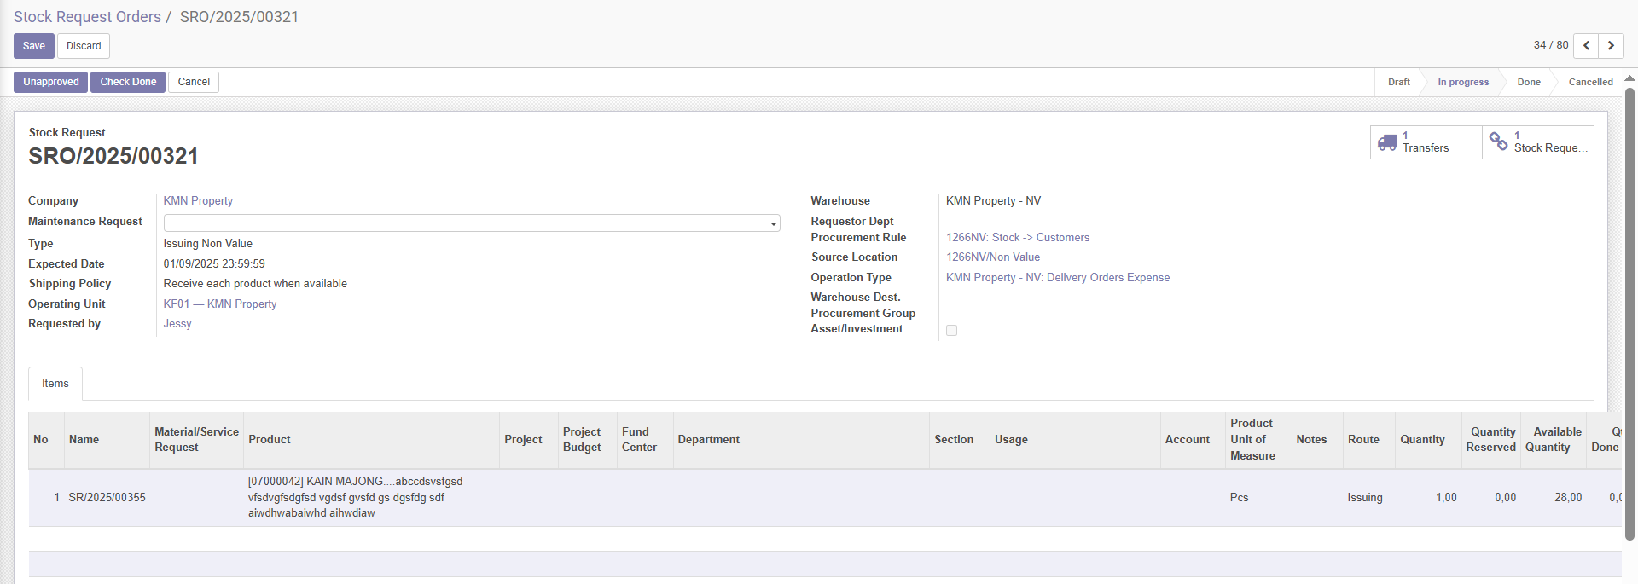1638x584 pixels.
Task: Open 1266NV/Non Value source location link
Action: (x=992, y=257)
